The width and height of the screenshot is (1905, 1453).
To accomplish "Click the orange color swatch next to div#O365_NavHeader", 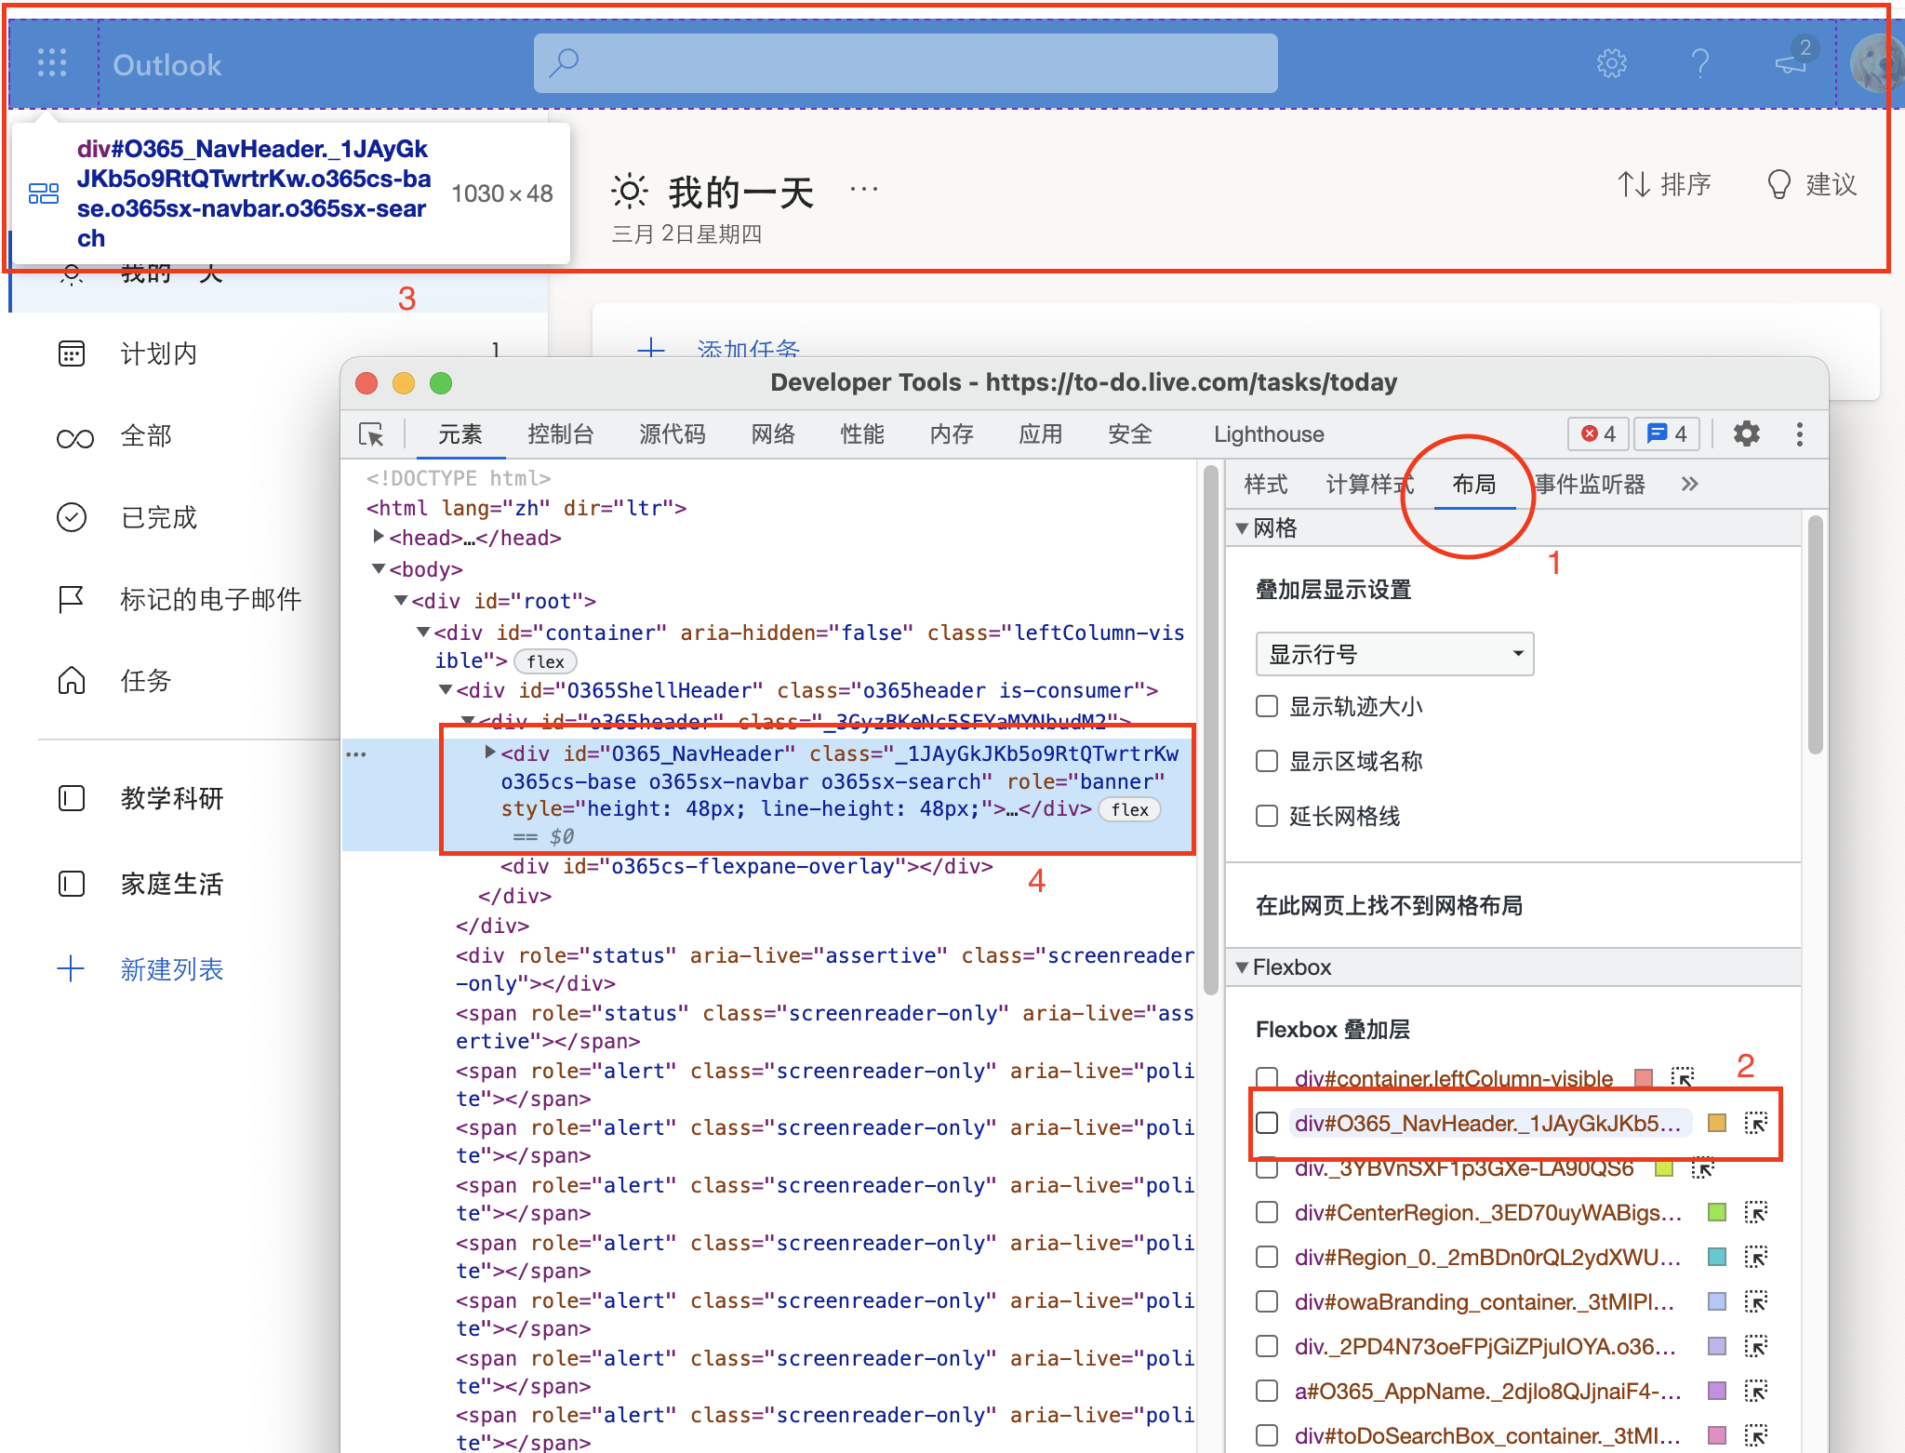I will (1716, 1123).
